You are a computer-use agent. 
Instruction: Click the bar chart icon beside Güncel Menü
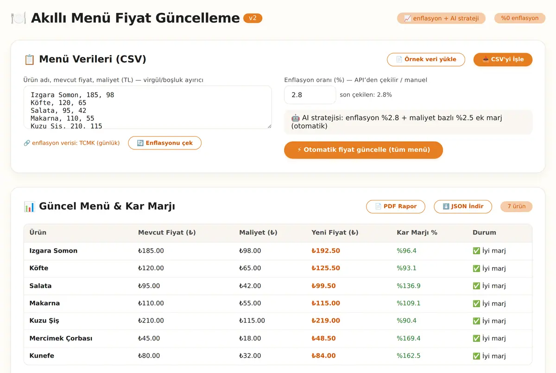tap(29, 206)
